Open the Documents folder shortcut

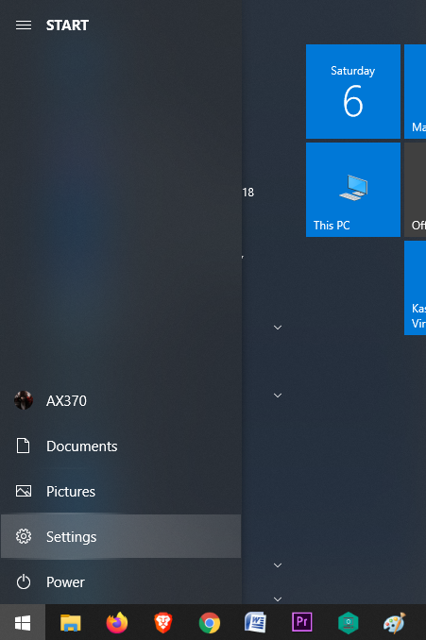tap(121, 446)
